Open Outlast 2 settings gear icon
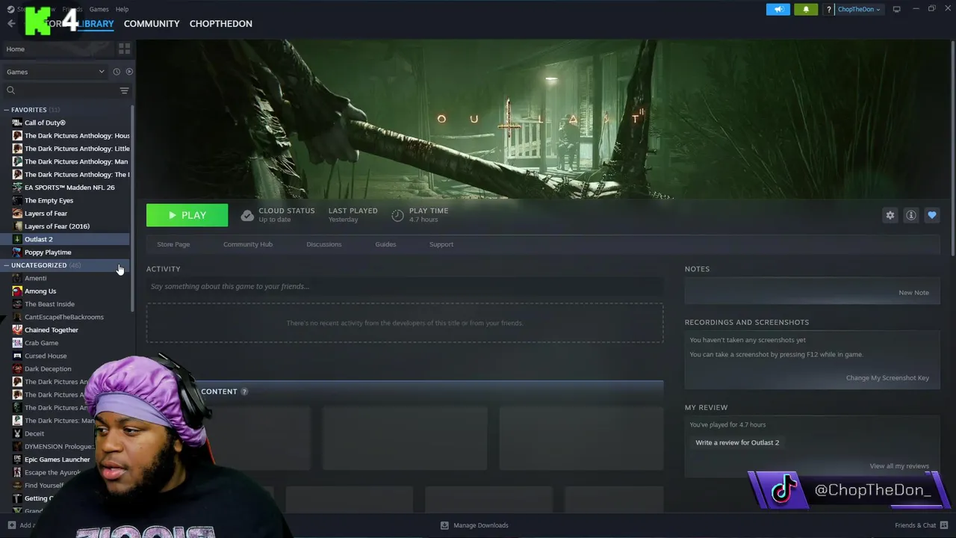 [x=890, y=215]
